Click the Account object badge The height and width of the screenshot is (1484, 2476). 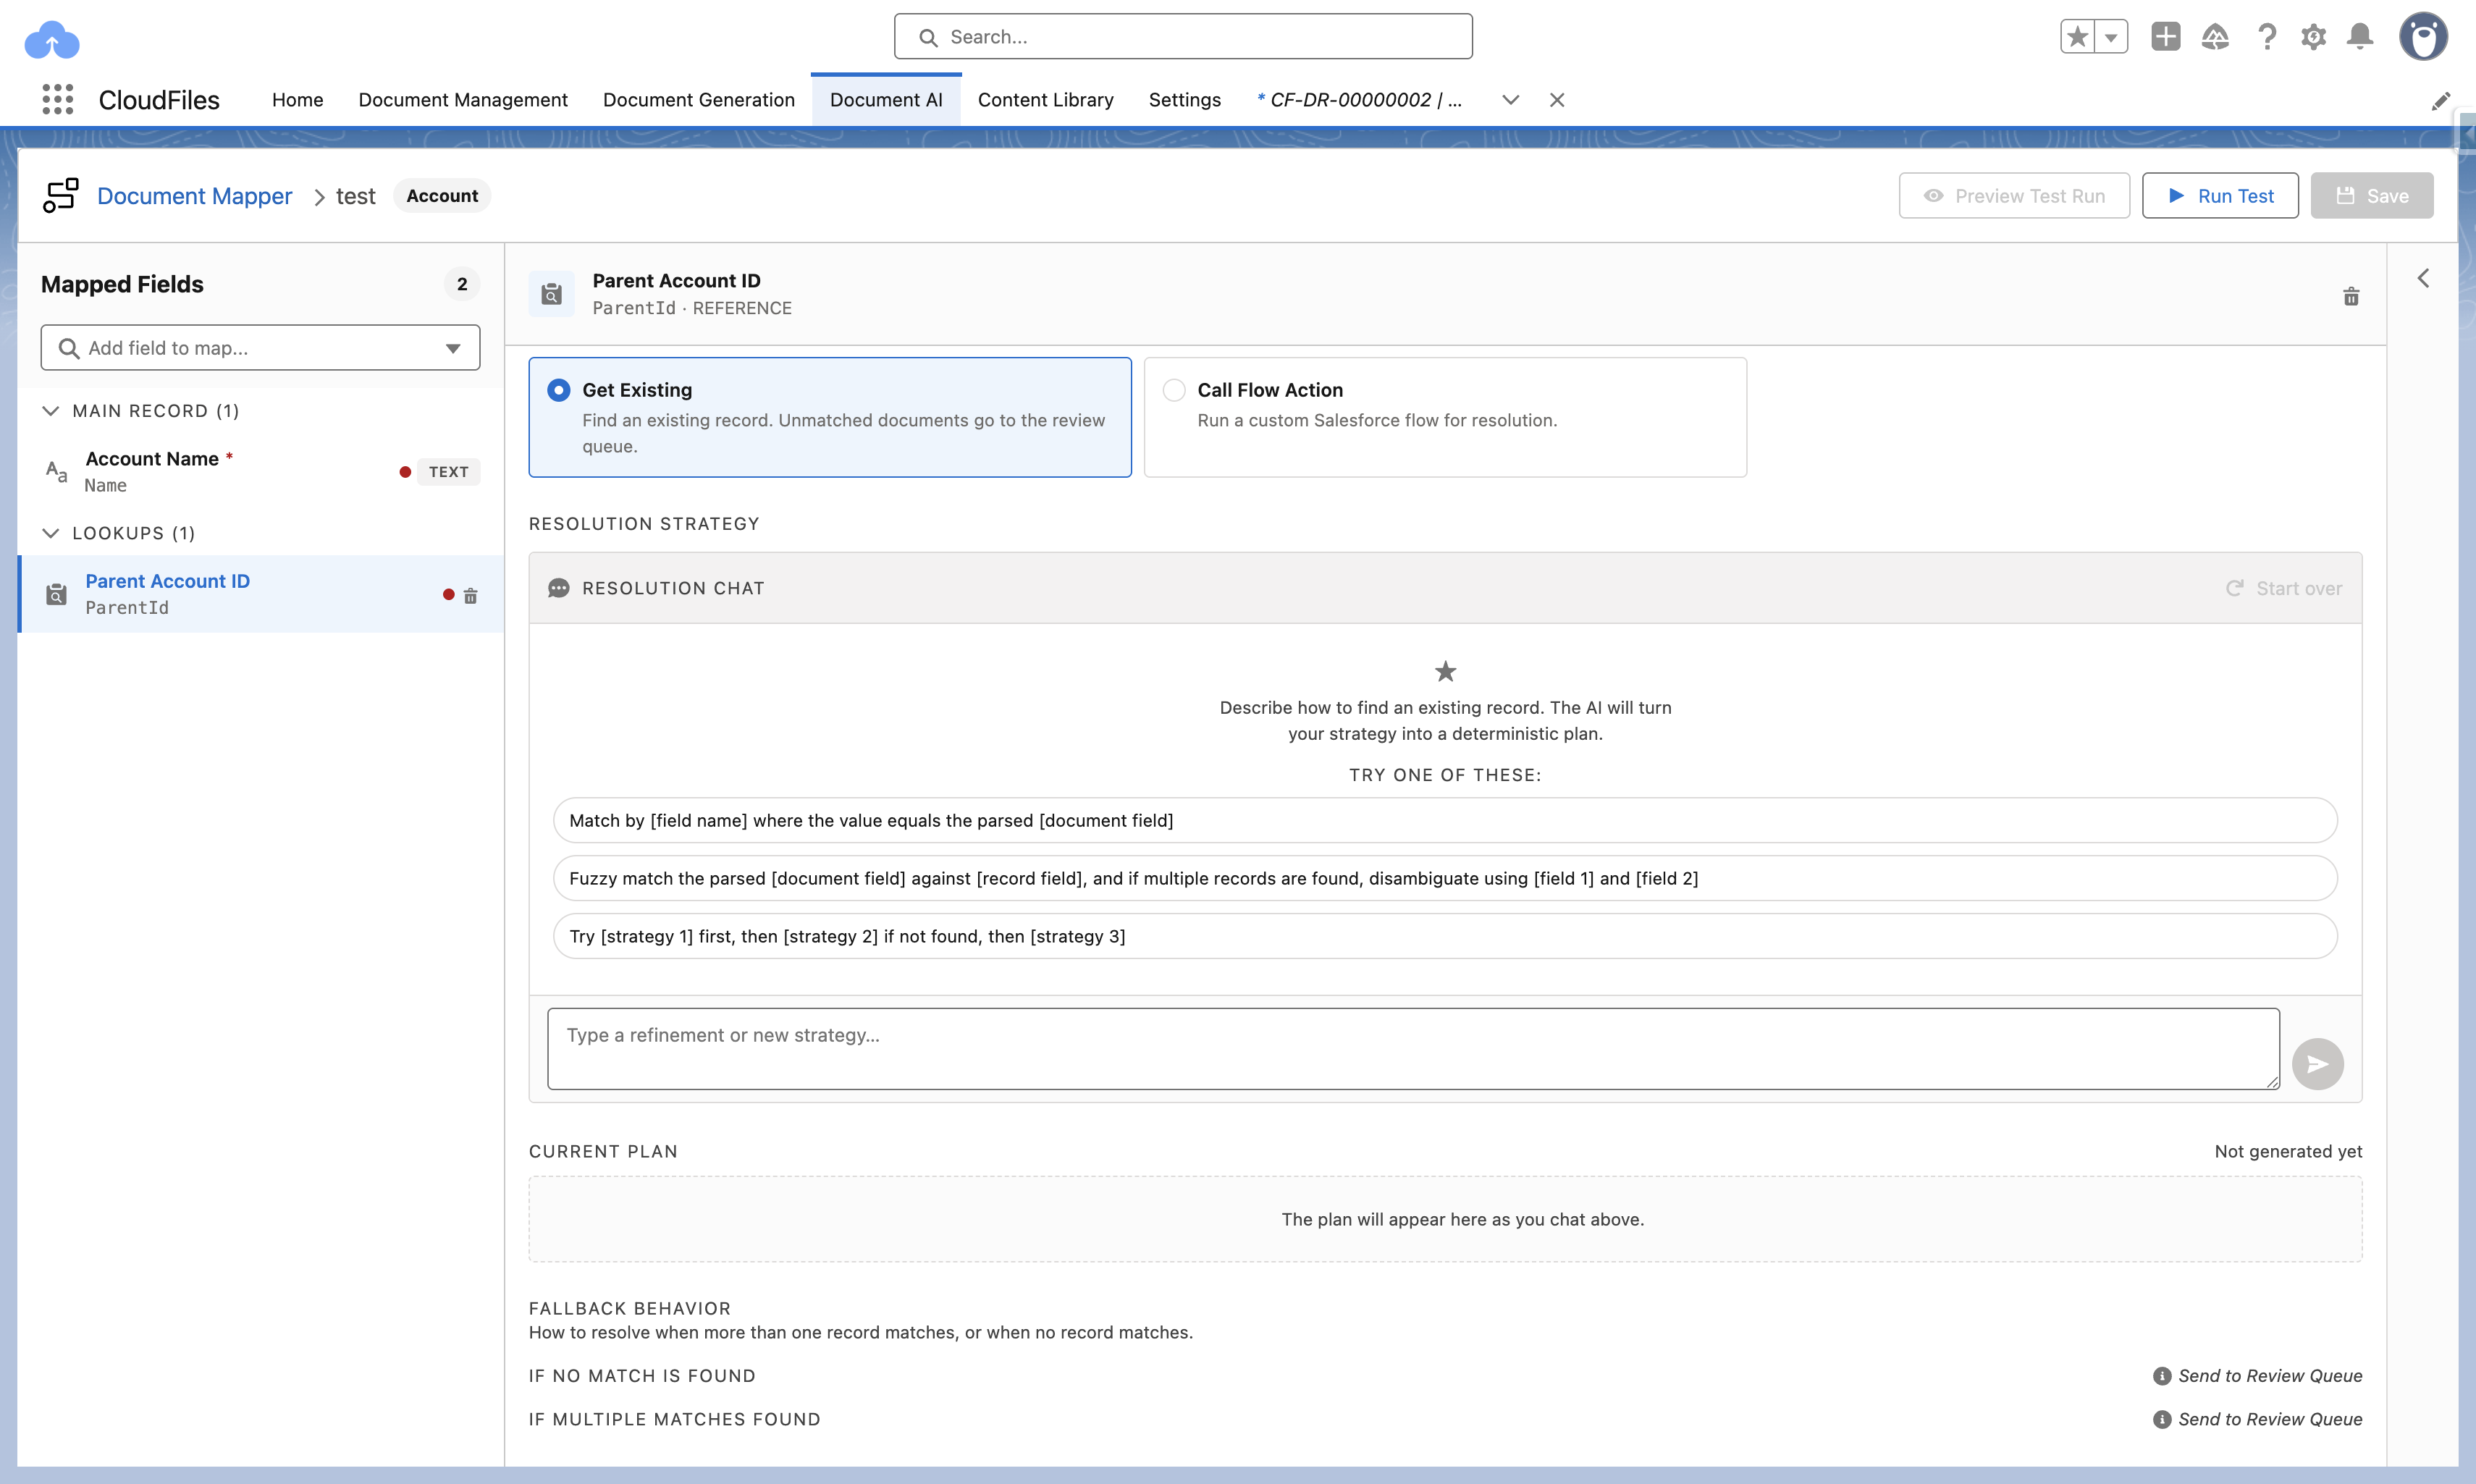pyautogui.click(x=442, y=196)
